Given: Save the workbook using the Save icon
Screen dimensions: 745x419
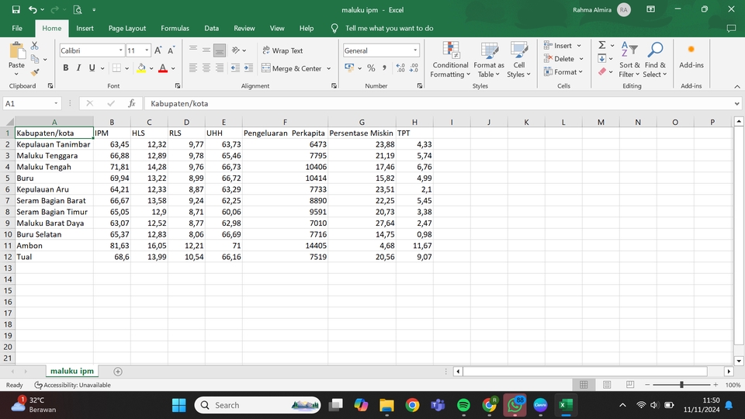Looking at the screenshot, I should click(x=16, y=9).
